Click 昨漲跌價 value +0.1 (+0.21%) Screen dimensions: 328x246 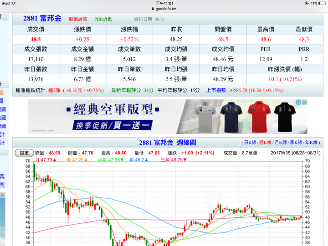pyautogui.click(x=285, y=79)
